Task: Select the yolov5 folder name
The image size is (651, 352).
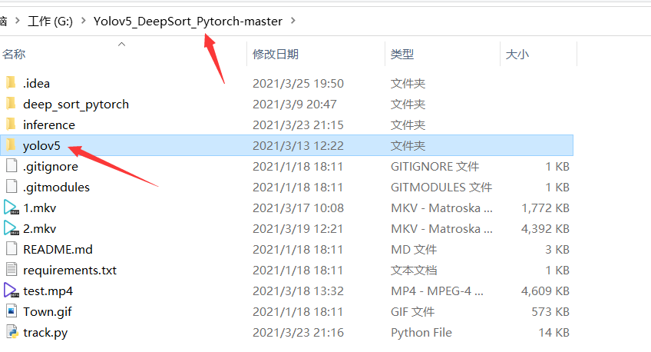Action: pyautogui.click(x=41, y=146)
